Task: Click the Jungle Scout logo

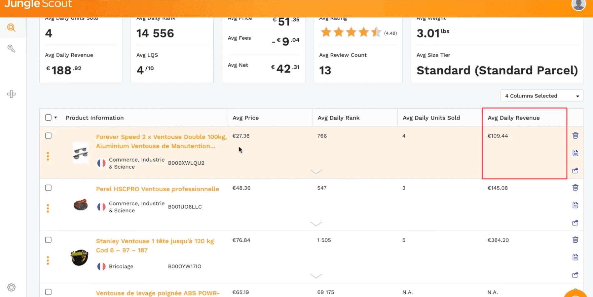Action: point(38,4)
